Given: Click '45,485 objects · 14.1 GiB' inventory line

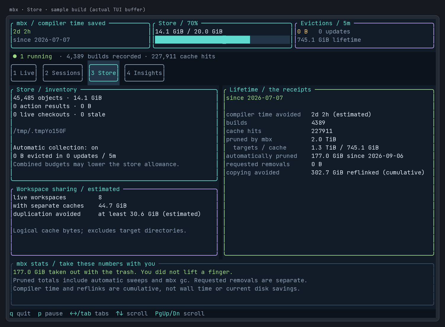Looking at the screenshot, I should tap(57, 98).
